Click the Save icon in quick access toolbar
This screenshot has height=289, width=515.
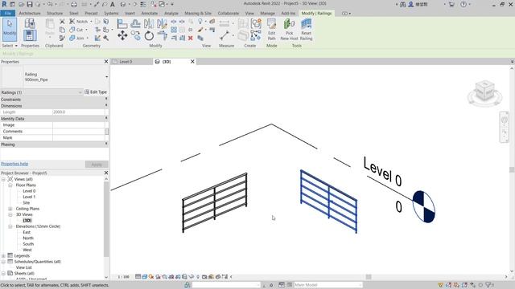[30, 4]
